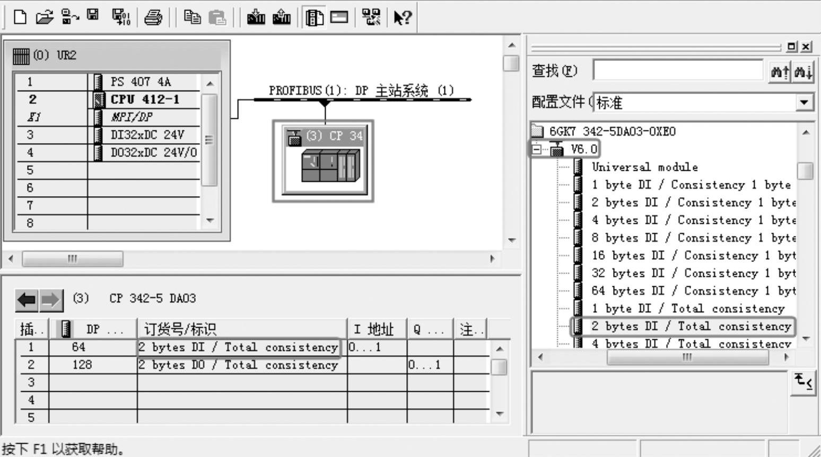Select 1 byte DI / Consistency 1 byte
The width and height of the screenshot is (821, 457).
pyautogui.click(x=691, y=184)
